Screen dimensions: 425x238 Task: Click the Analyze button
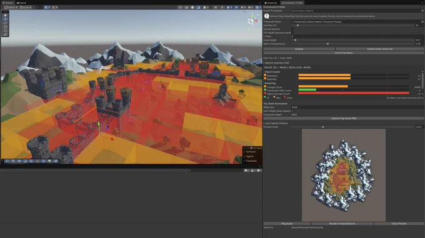[299, 49]
